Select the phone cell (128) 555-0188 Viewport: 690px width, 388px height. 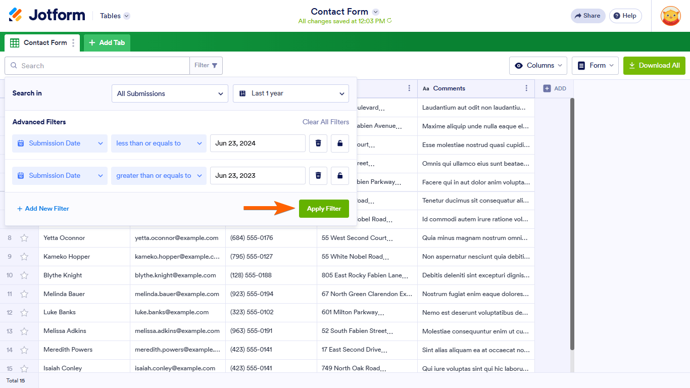click(271, 275)
